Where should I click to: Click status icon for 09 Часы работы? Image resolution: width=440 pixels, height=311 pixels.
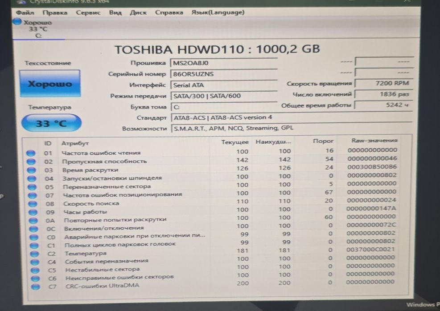(33, 212)
